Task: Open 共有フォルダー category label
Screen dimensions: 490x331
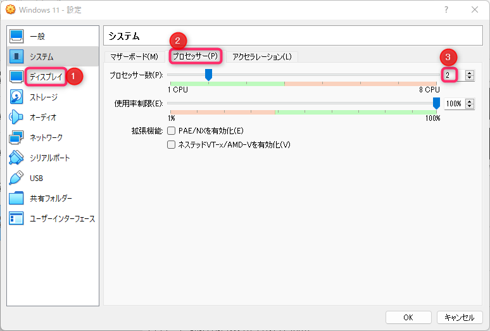Action: (51, 199)
